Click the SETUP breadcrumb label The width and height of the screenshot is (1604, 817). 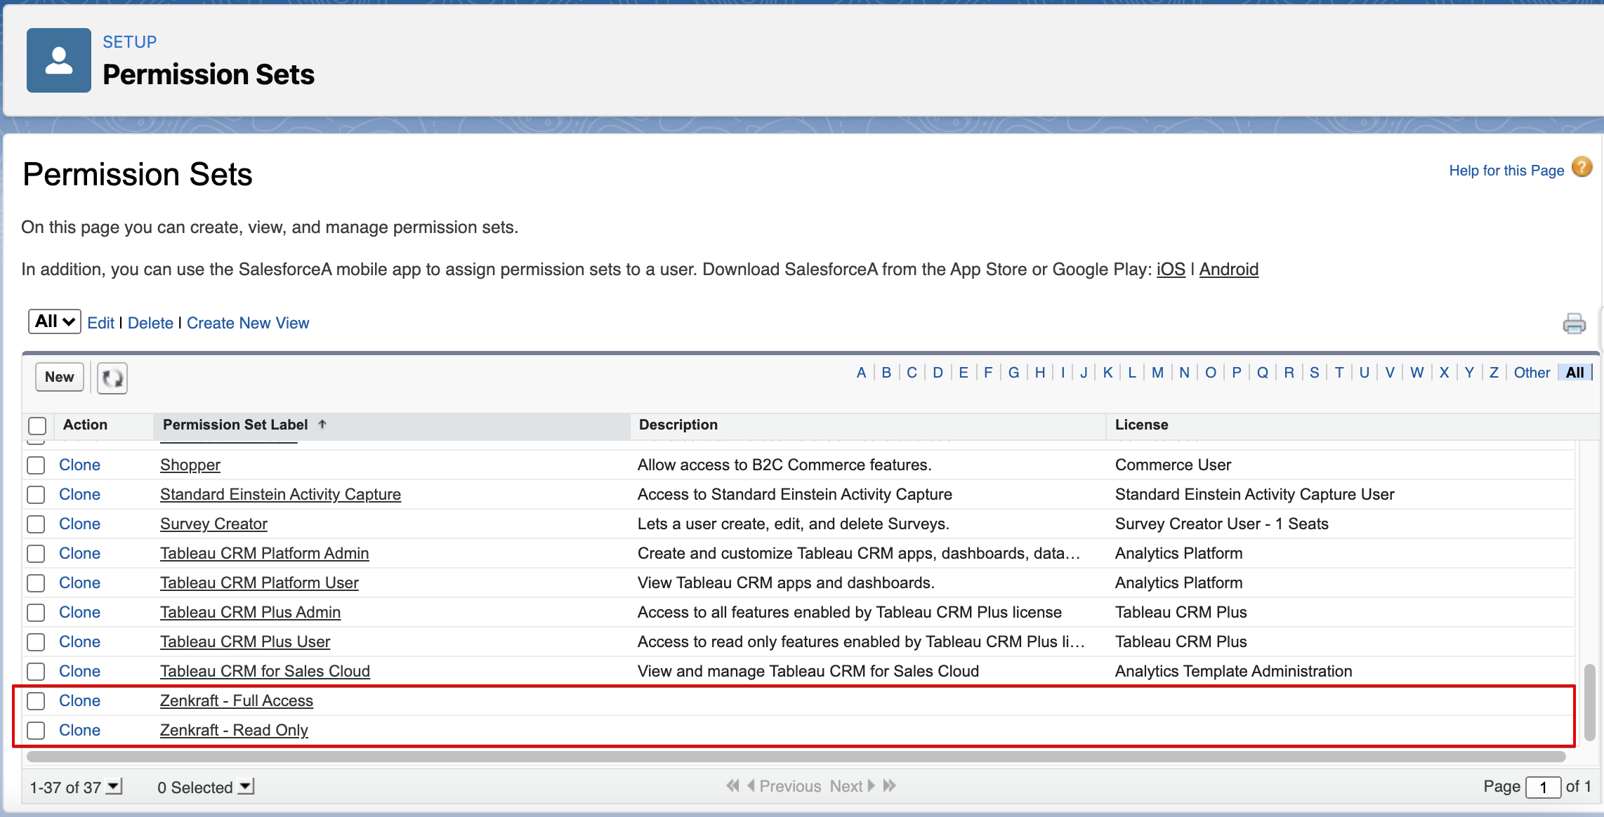[130, 42]
